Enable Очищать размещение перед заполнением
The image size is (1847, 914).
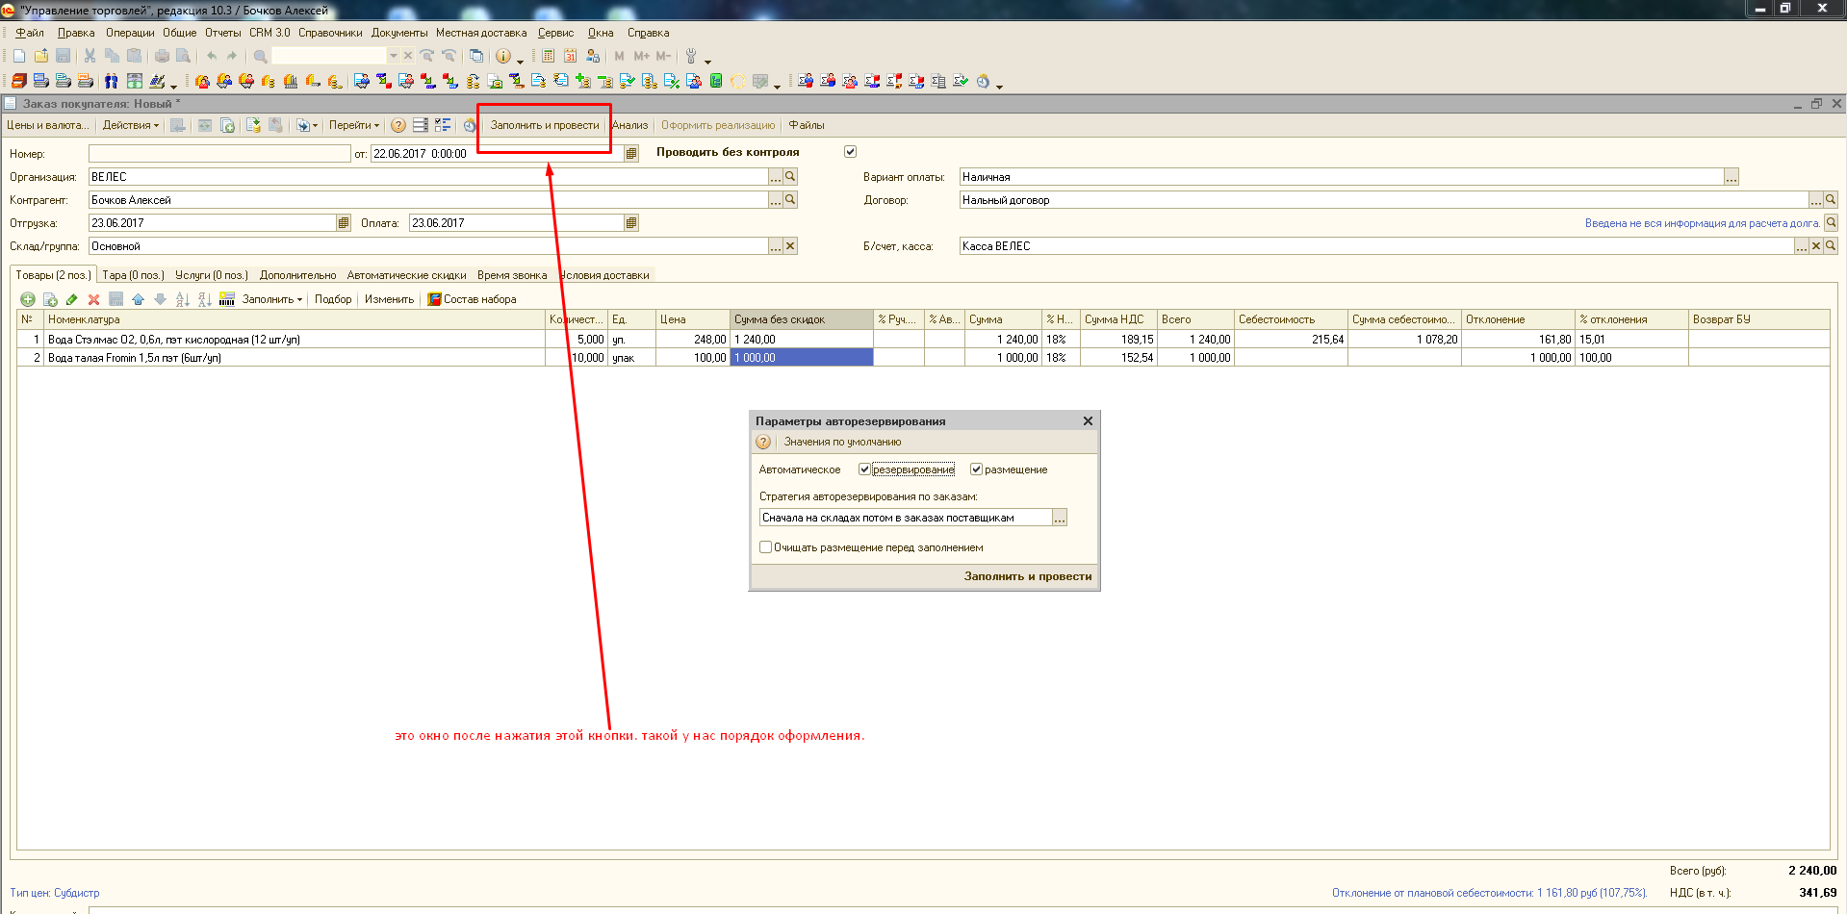pyautogui.click(x=766, y=547)
